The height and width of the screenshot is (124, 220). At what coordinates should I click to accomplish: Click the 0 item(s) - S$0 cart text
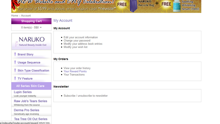[x=30, y=27]
